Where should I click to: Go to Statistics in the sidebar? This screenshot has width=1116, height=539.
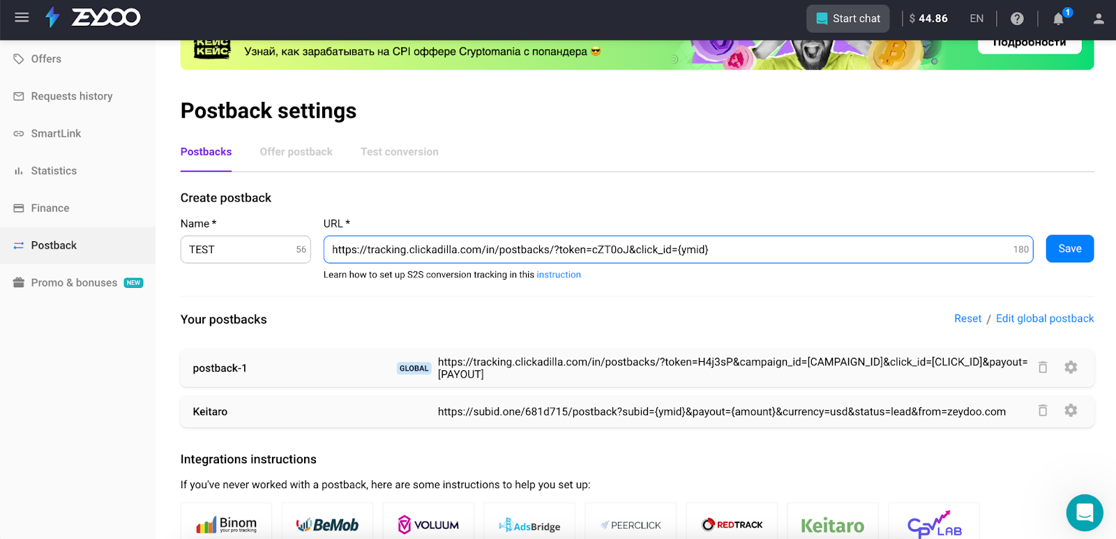pyautogui.click(x=54, y=171)
